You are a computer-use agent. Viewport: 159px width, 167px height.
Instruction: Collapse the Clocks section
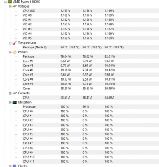tap(10, 166)
